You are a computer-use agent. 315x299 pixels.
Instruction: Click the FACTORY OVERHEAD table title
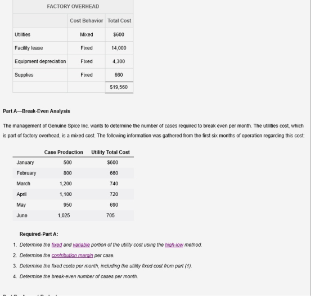73,6
